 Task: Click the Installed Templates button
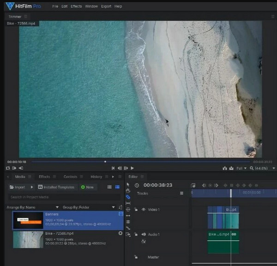point(56,187)
